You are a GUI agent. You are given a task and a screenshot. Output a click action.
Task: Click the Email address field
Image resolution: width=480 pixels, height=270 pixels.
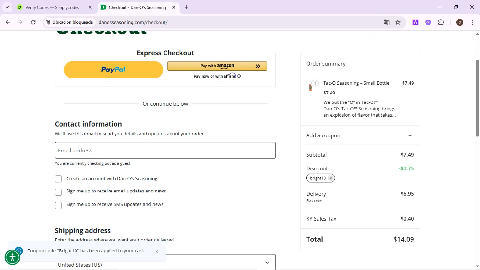pos(165,150)
